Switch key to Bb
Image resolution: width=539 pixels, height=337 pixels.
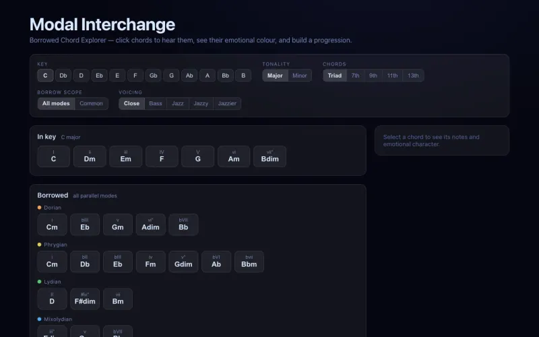(226, 75)
